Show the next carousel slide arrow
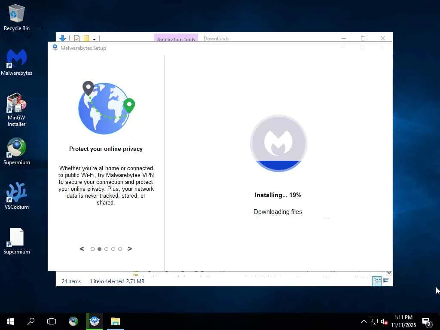The width and height of the screenshot is (440, 330). point(130,249)
